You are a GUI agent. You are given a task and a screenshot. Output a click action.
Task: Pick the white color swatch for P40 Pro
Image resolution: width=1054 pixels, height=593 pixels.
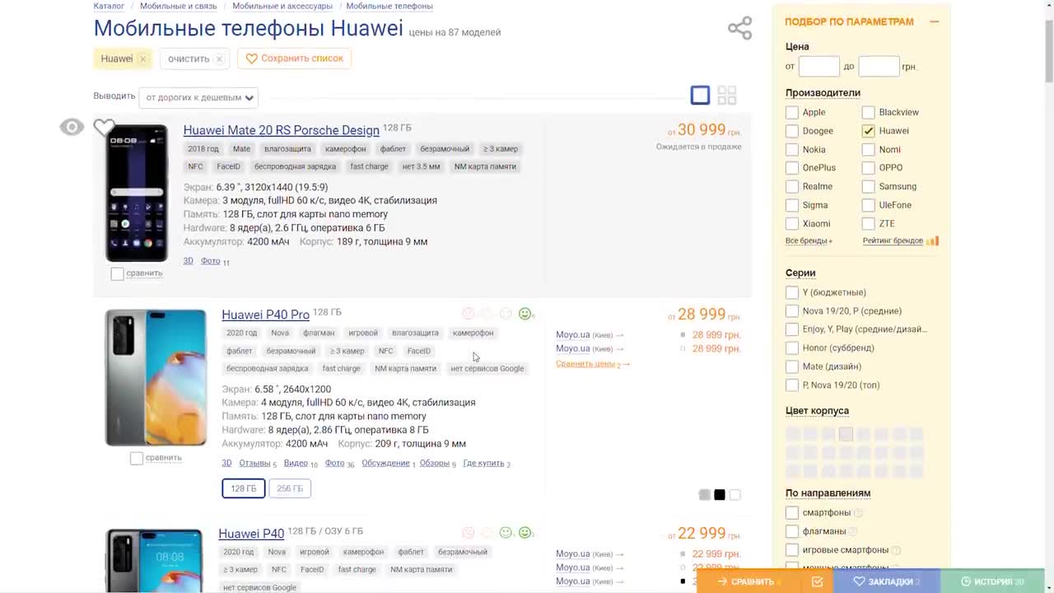coord(735,495)
